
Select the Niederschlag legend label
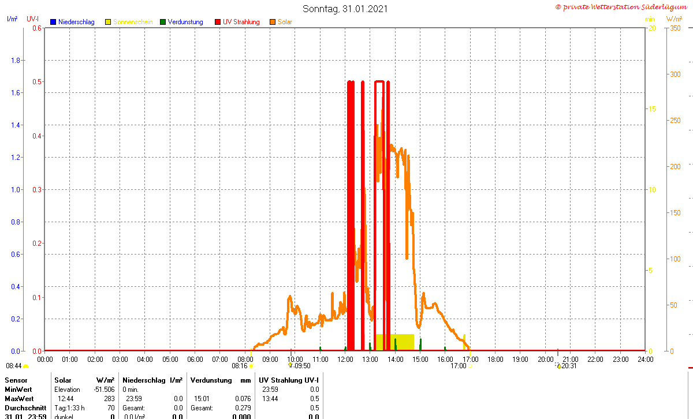76,22
